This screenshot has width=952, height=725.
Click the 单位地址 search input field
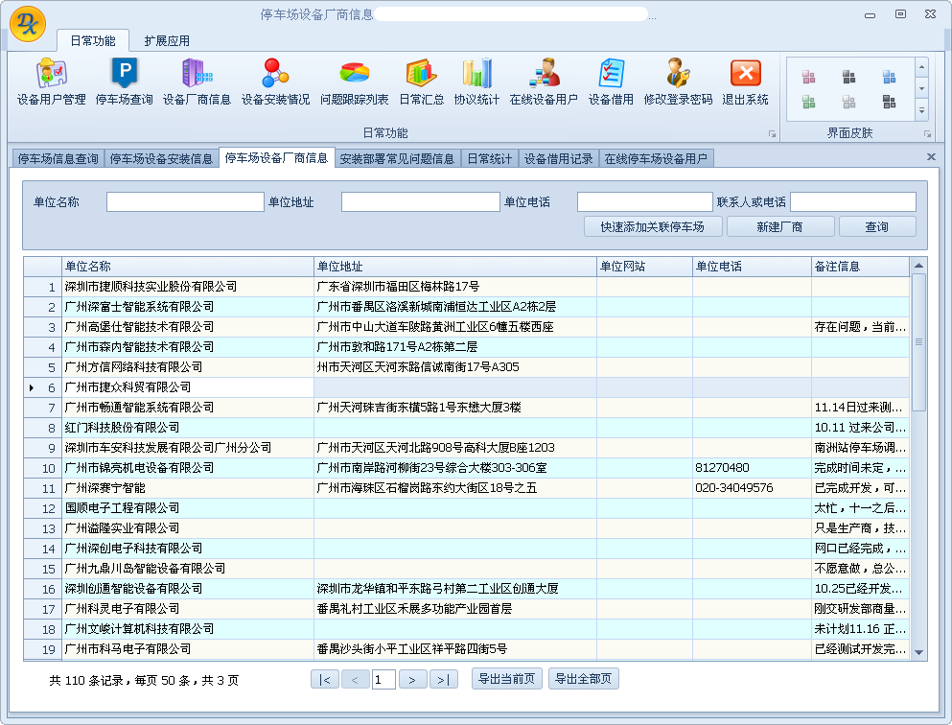coord(420,202)
